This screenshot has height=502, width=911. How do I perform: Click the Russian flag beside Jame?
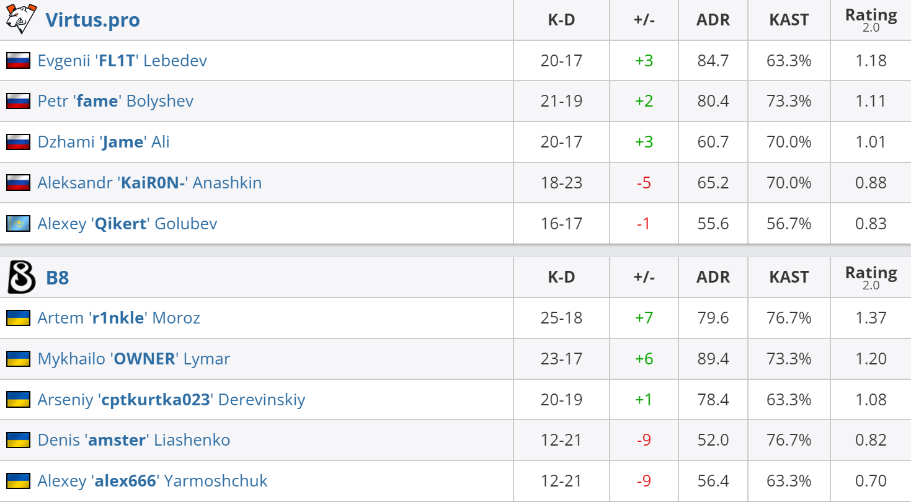click(19, 142)
